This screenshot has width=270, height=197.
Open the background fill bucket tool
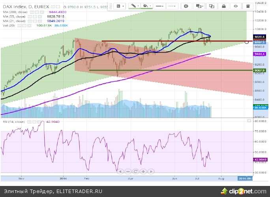pos(148,6)
